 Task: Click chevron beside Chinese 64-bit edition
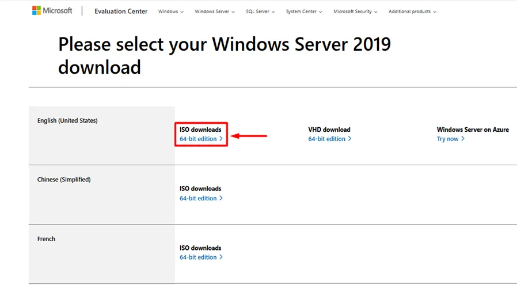pyautogui.click(x=221, y=198)
